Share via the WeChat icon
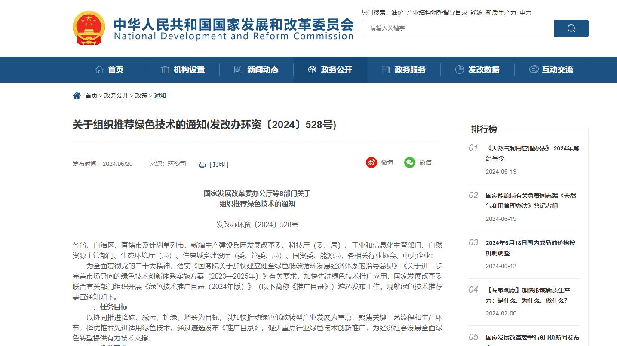The height and width of the screenshot is (346, 617). coord(410,162)
